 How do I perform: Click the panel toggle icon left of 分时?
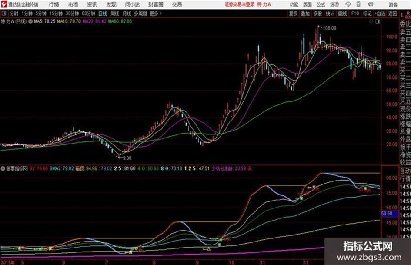(3, 13)
